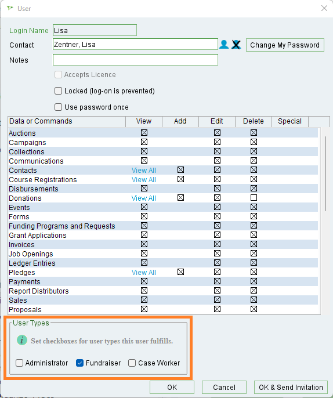
Task: Click the OK & Send Invitation button
Action: 291,388
